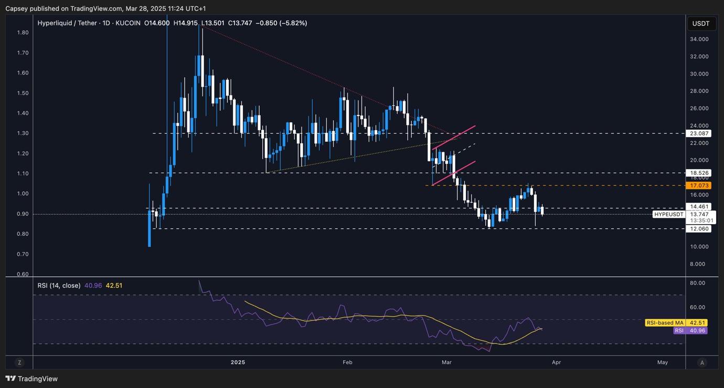Click the close value C13.747 in legend
The height and width of the screenshot is (388, 724).
click(x=240, y=23)
